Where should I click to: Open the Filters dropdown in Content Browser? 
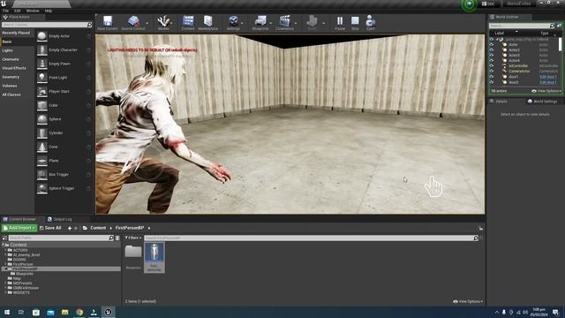pos(133,238)
